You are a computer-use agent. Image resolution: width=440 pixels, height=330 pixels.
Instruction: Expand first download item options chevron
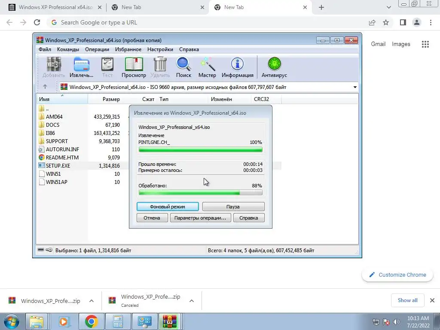92,301
